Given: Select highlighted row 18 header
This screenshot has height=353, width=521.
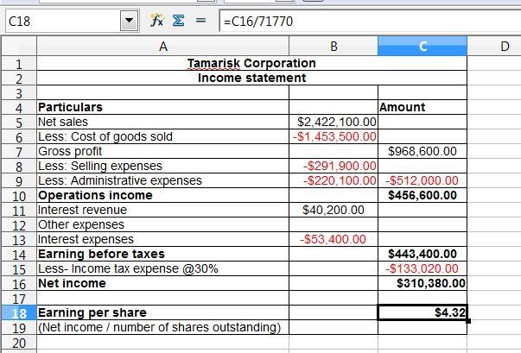Looking at the screenshot, I should point(19,312).
